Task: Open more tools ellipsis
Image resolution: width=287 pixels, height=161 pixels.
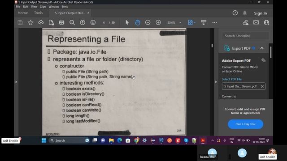Action: pos(214,23)
